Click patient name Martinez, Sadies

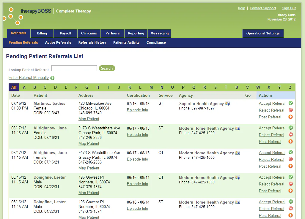tap(49, 103)
